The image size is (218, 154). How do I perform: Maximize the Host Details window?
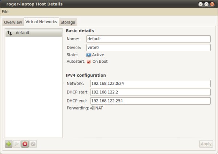click(x=206, y=4)
